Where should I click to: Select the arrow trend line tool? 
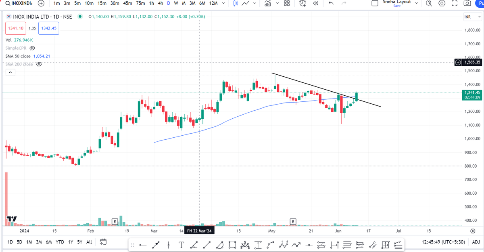coord(156,245)
